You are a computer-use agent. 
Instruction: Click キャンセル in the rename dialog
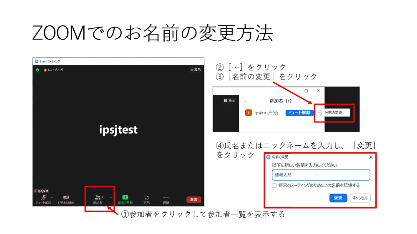pyautogui.click(x=360, y=198)
